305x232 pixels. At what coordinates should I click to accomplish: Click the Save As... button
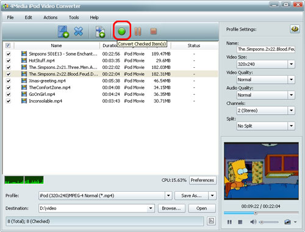192,195
